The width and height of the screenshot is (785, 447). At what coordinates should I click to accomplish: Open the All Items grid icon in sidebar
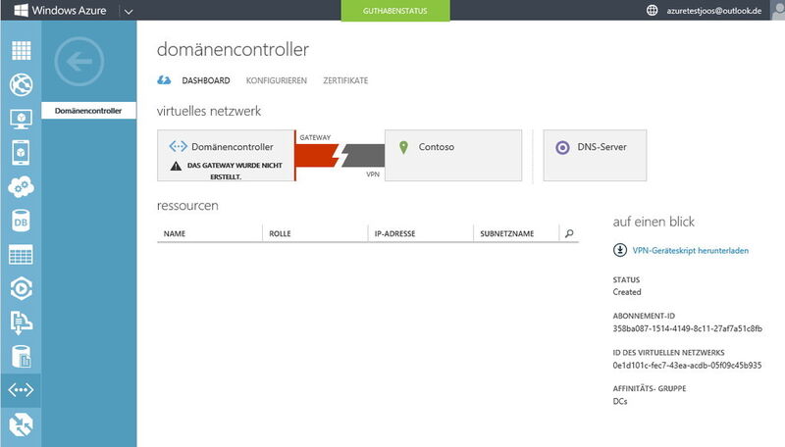(x=21, y=50)
